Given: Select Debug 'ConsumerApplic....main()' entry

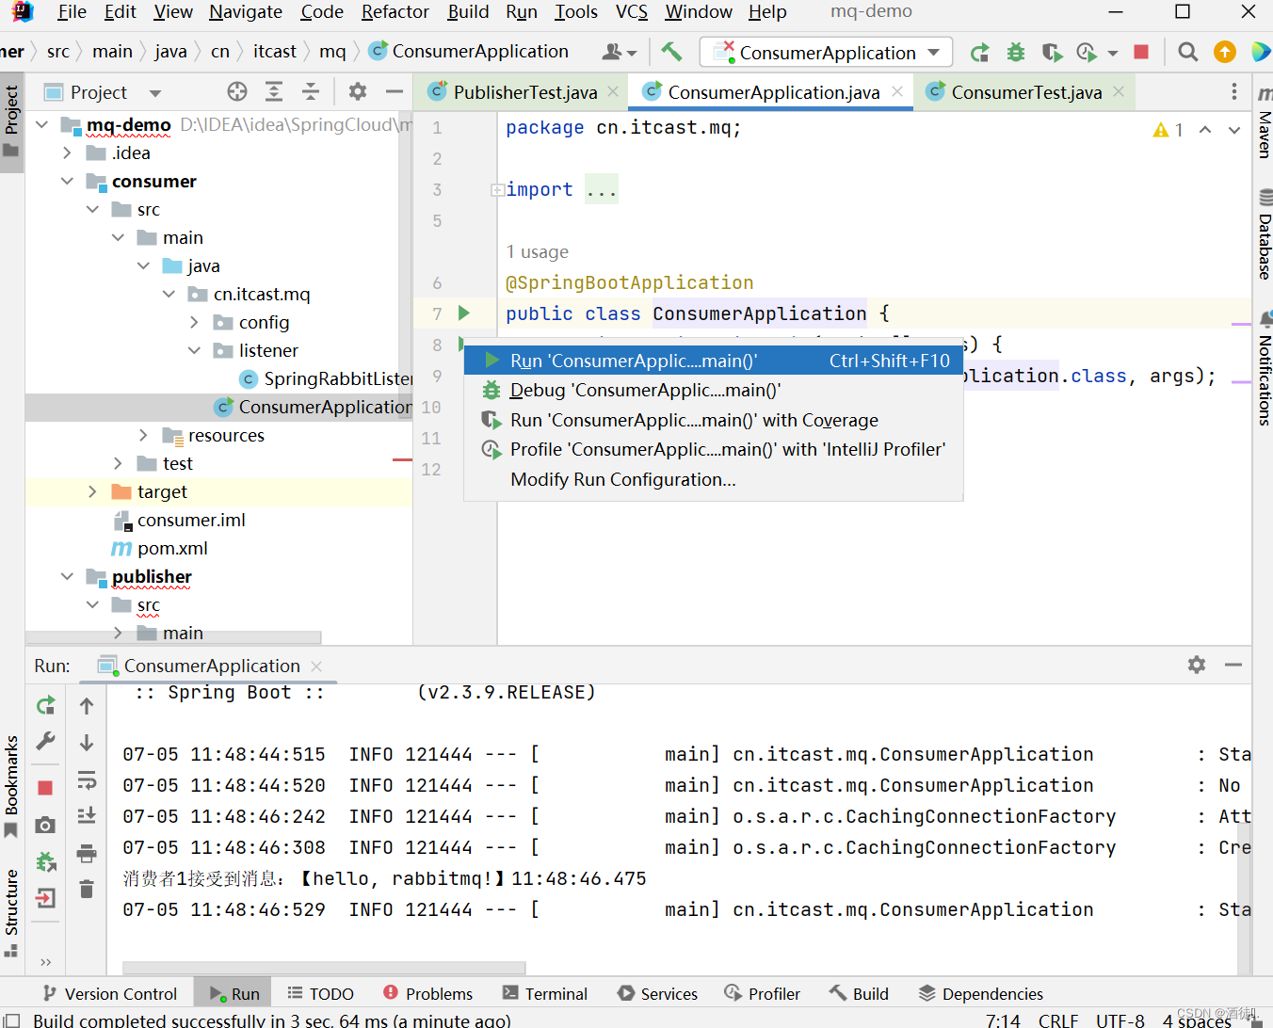Looking at the screenshot, I should (714, 390).
